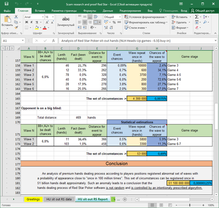Image resolution: width=219 pixels, height=208 pixels.
Task: Open the Name Box A1 dropdown
Action: (x=23, y=41)
